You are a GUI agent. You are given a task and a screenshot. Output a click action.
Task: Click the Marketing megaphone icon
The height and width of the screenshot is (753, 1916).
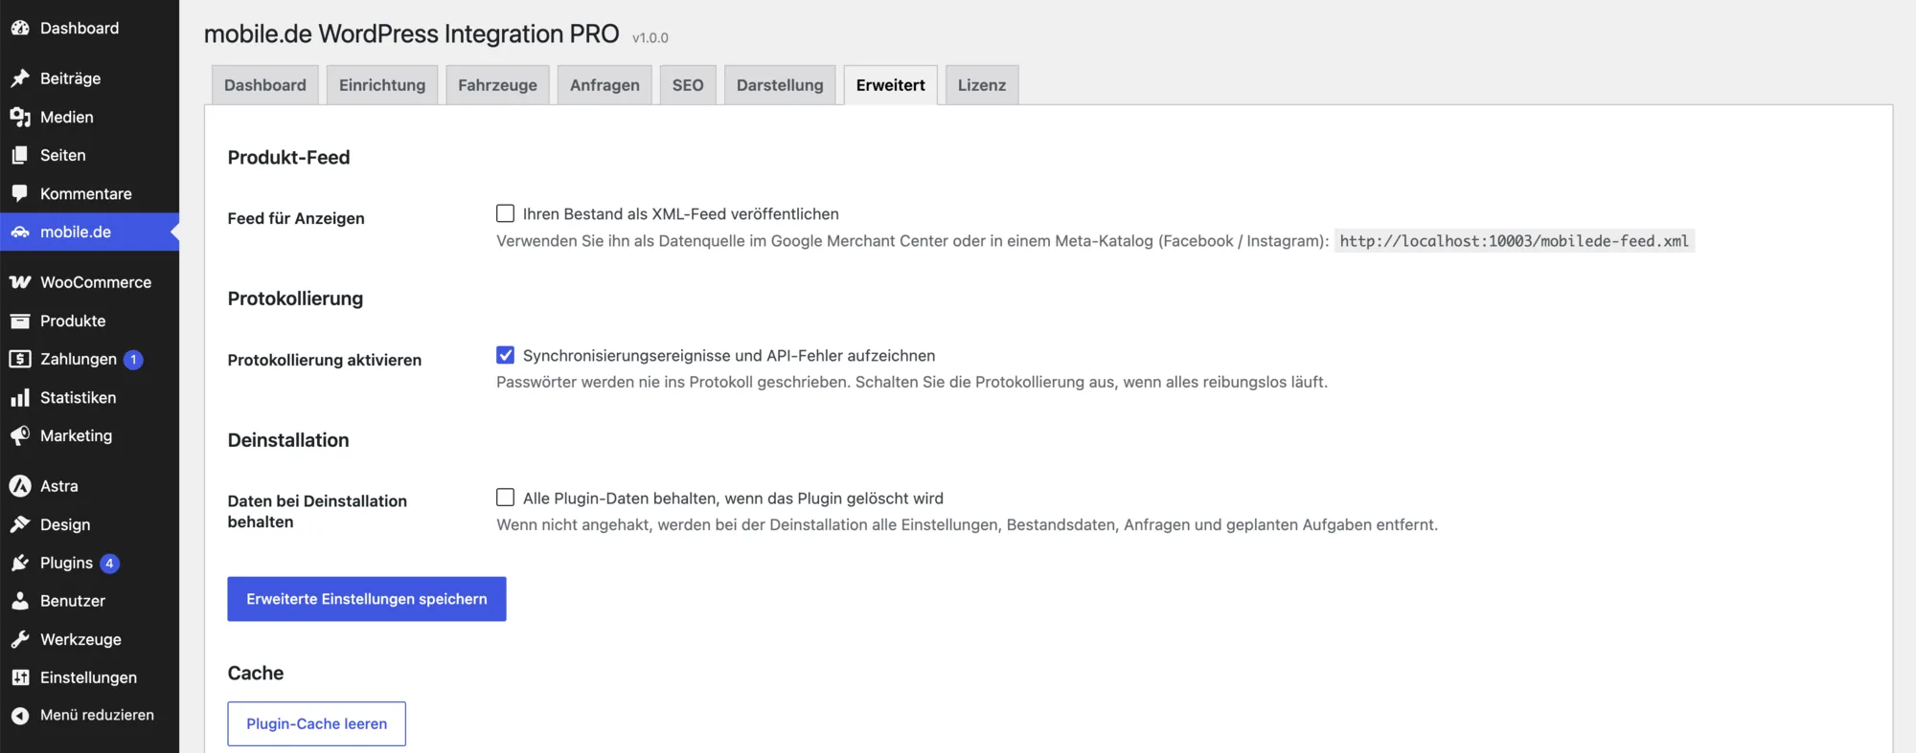pos(20,435)
